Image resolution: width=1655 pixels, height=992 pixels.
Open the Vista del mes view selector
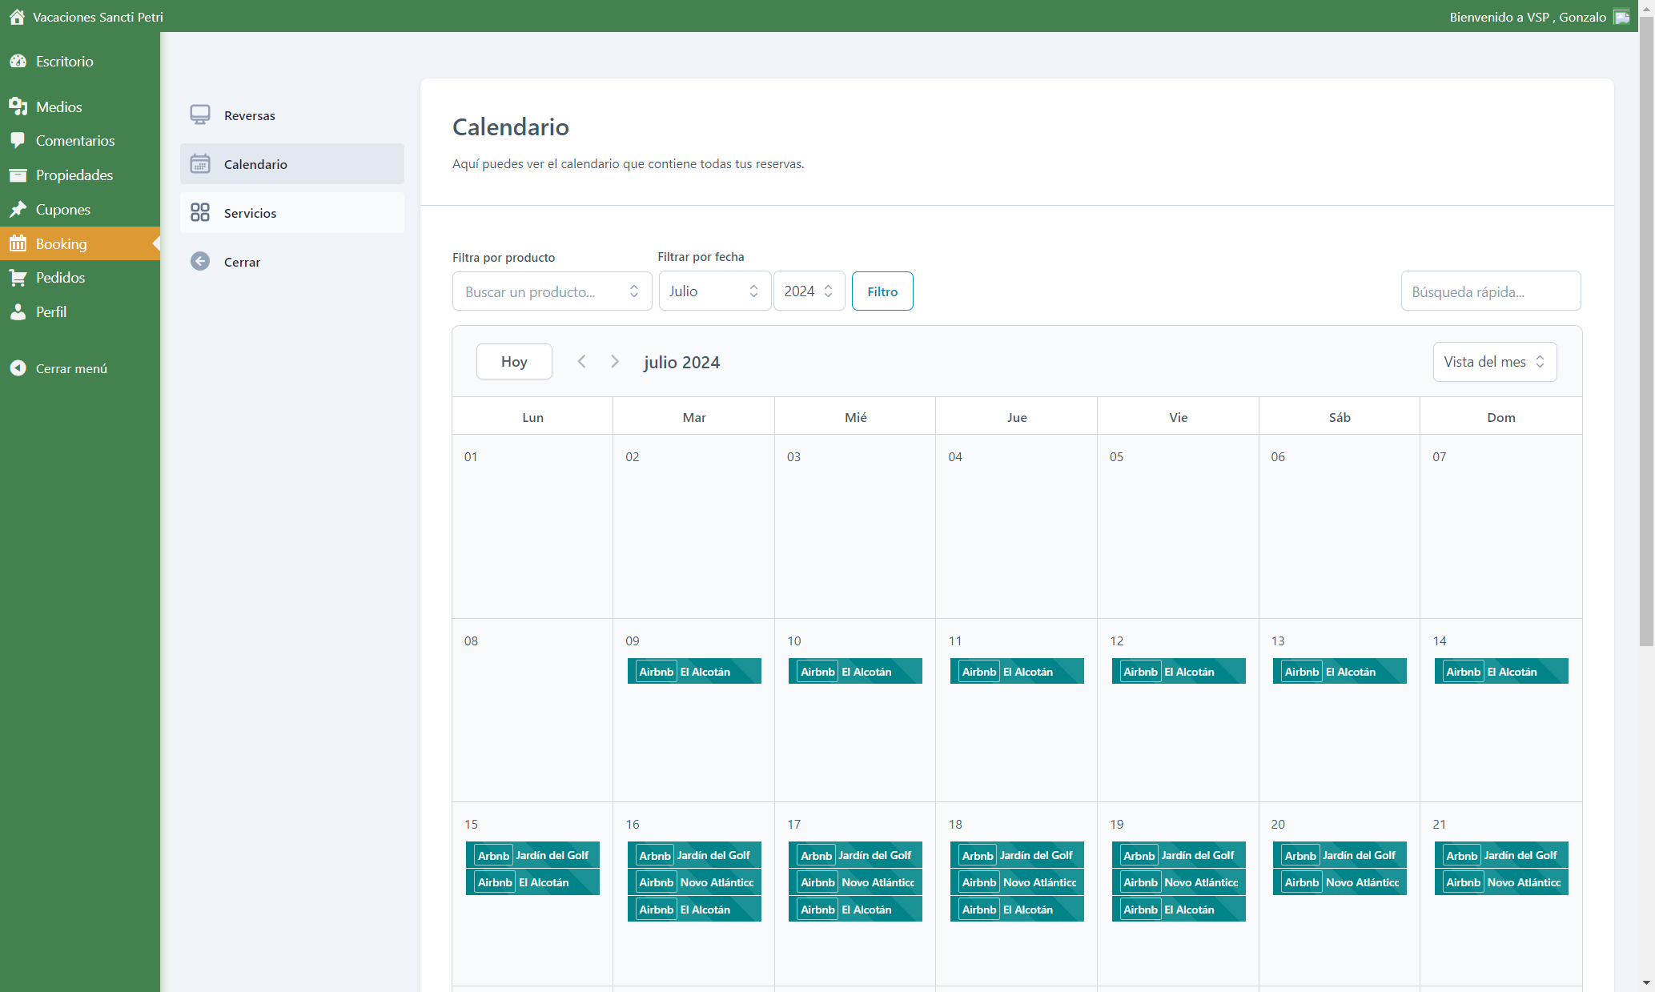click(x=1495, y=362)
